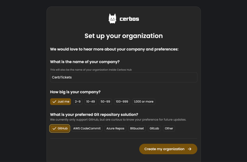This screenshot has height=162, width=247.
Task: Click the Cerbos mascot logo icon
Action: point(112,19)
